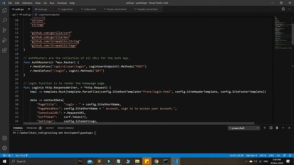Open editor More Actions ellipsis
This screenshot has width=294, height=165.
coord(289,9)
